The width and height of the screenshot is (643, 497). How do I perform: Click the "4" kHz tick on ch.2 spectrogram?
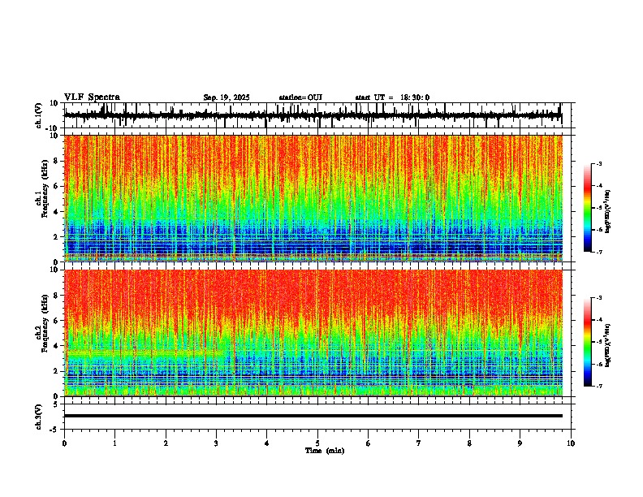pos(58,346)
